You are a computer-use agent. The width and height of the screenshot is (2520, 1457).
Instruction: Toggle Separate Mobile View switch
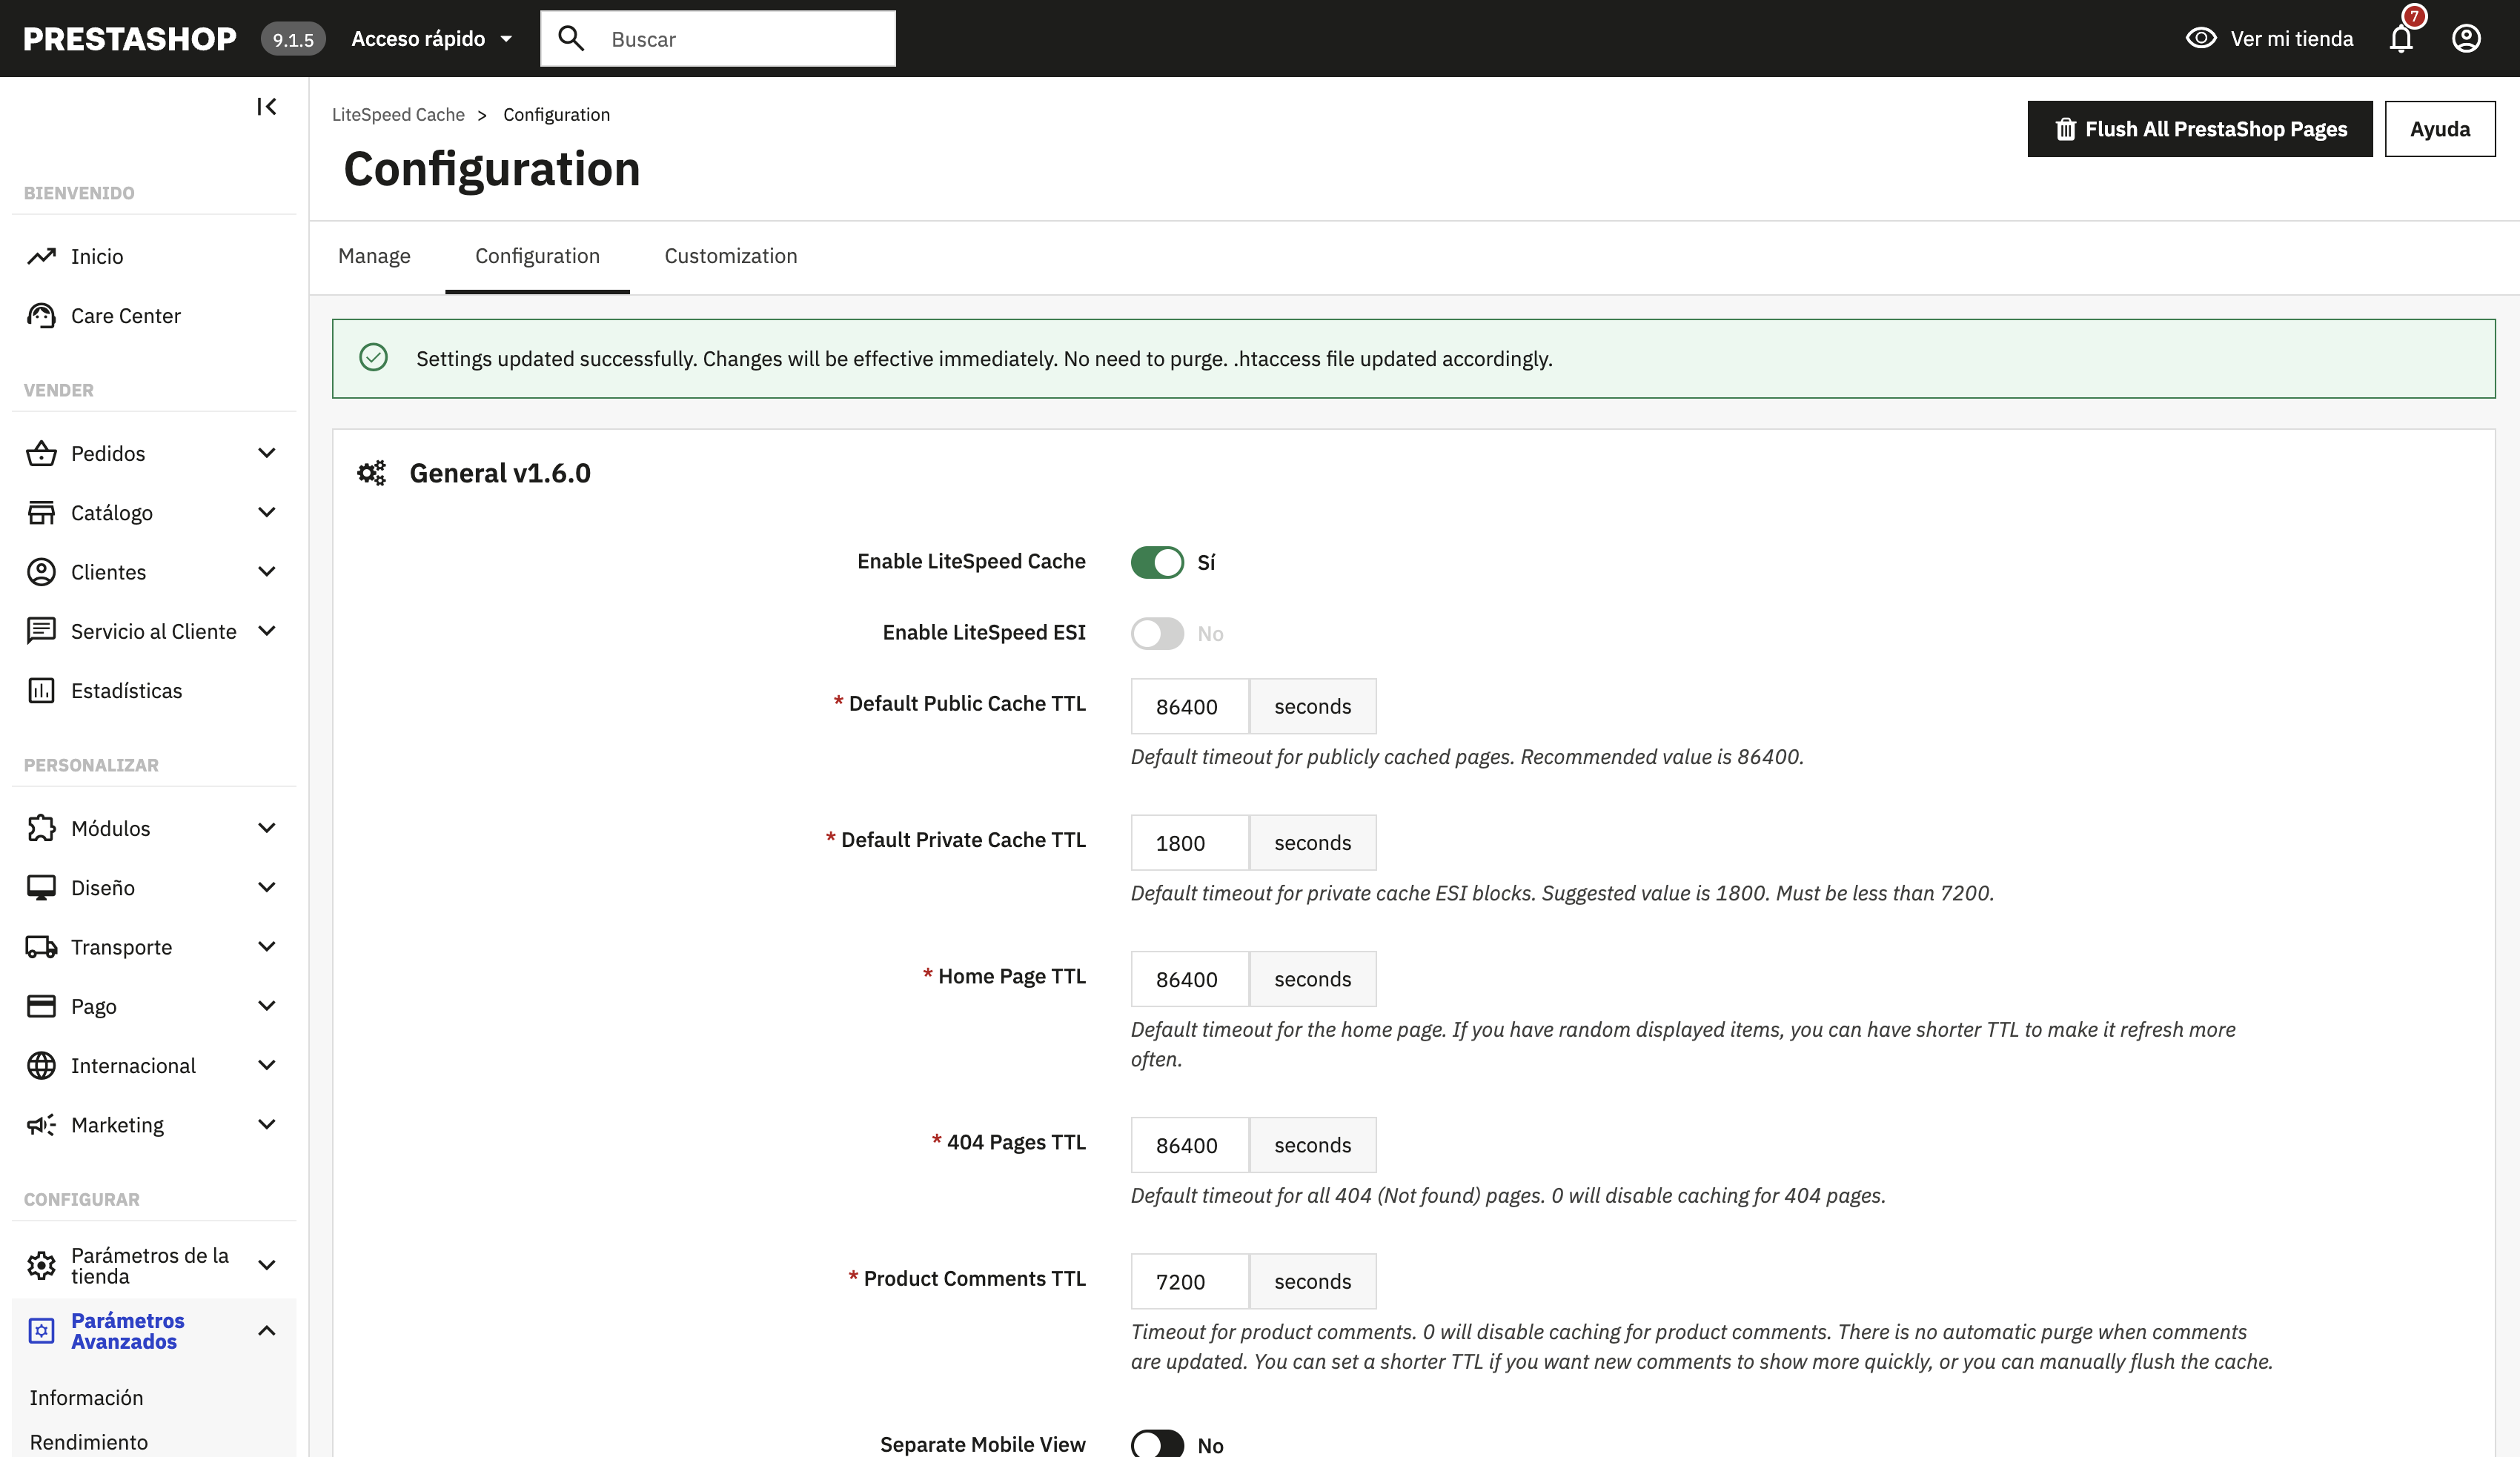pos(1157,1444)
